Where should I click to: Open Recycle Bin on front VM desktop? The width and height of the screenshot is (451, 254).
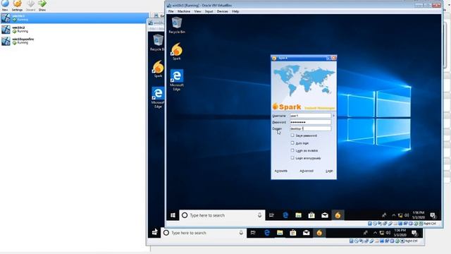click(177, 25)
